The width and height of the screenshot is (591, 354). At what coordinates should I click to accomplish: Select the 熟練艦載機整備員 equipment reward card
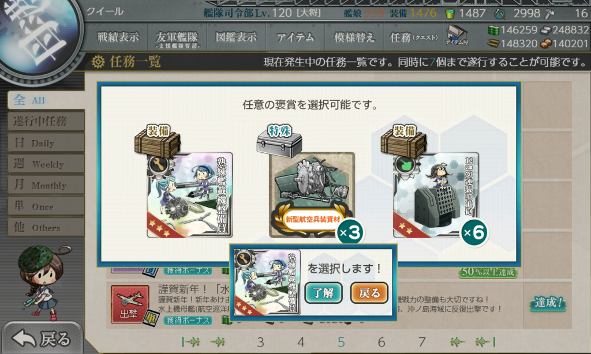click(x=189, y=195)
